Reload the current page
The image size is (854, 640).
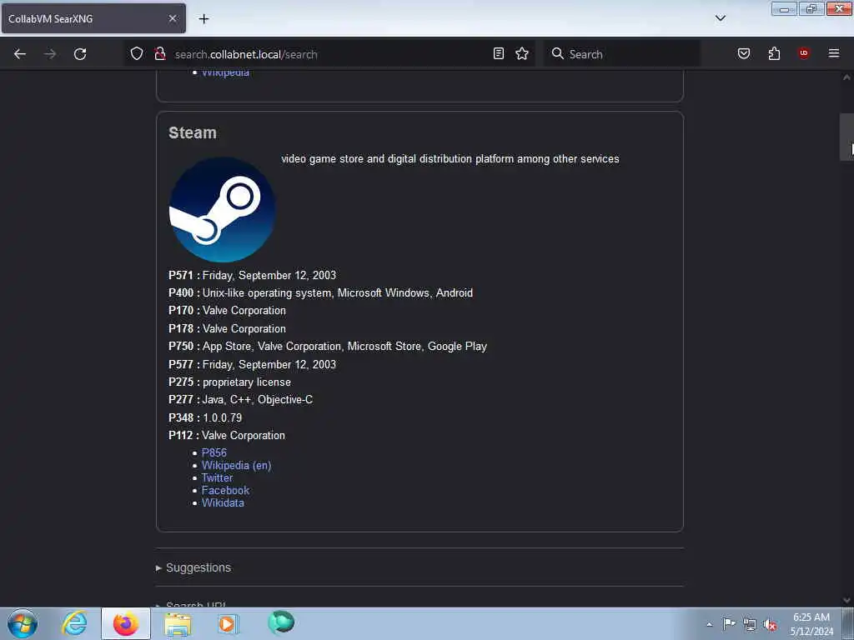(80, 54)
